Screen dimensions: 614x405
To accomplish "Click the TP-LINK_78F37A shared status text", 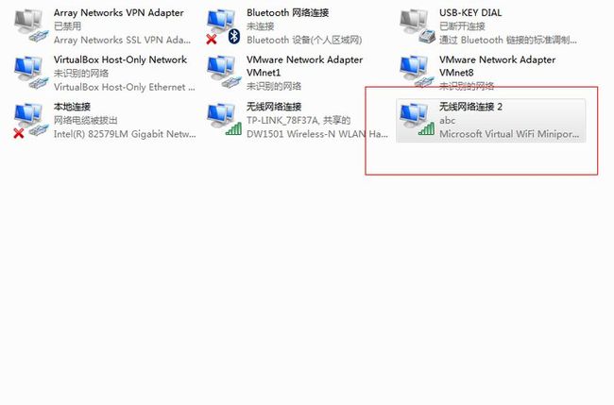I will [x=298, y=121].
